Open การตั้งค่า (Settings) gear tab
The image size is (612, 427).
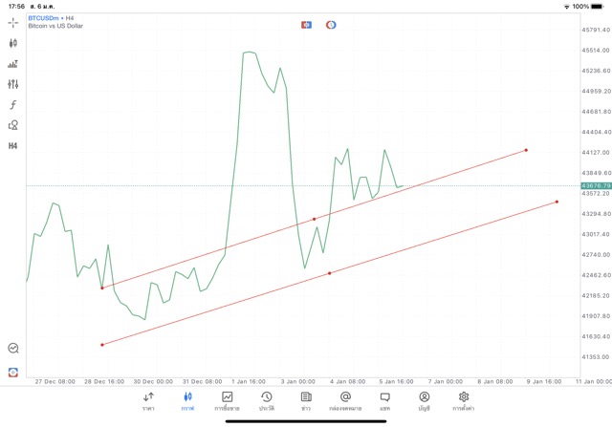[x=464, y=401]
